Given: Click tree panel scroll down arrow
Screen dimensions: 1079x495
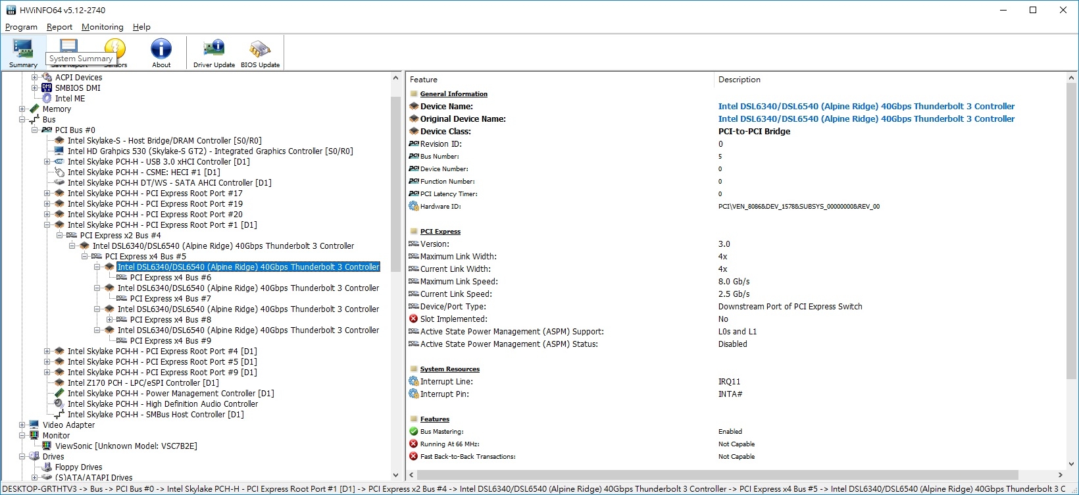Looking at the screenshot, I should pyautogui.click(x=395, y=475).
